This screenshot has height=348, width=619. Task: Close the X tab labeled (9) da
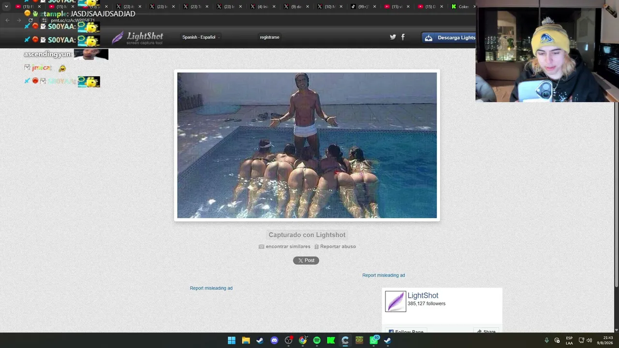(x=308, y=7)
